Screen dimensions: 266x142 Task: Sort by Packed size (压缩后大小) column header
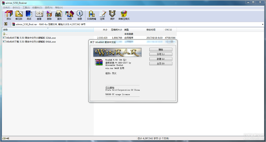116,30
